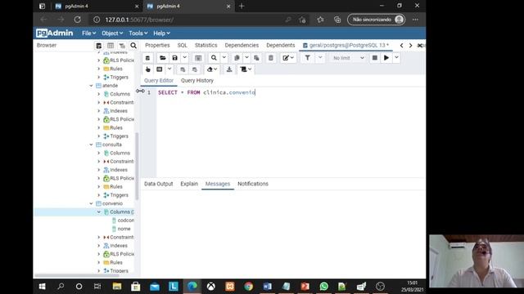Select the nome column in tree
The width and height of the screenshot is (524, 294).
tap(124, 229)
